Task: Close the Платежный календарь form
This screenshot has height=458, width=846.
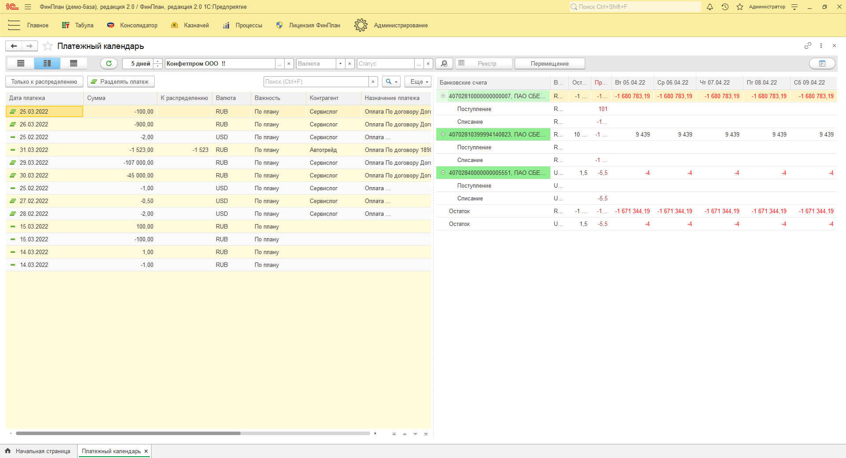Action: click(834, 45)
